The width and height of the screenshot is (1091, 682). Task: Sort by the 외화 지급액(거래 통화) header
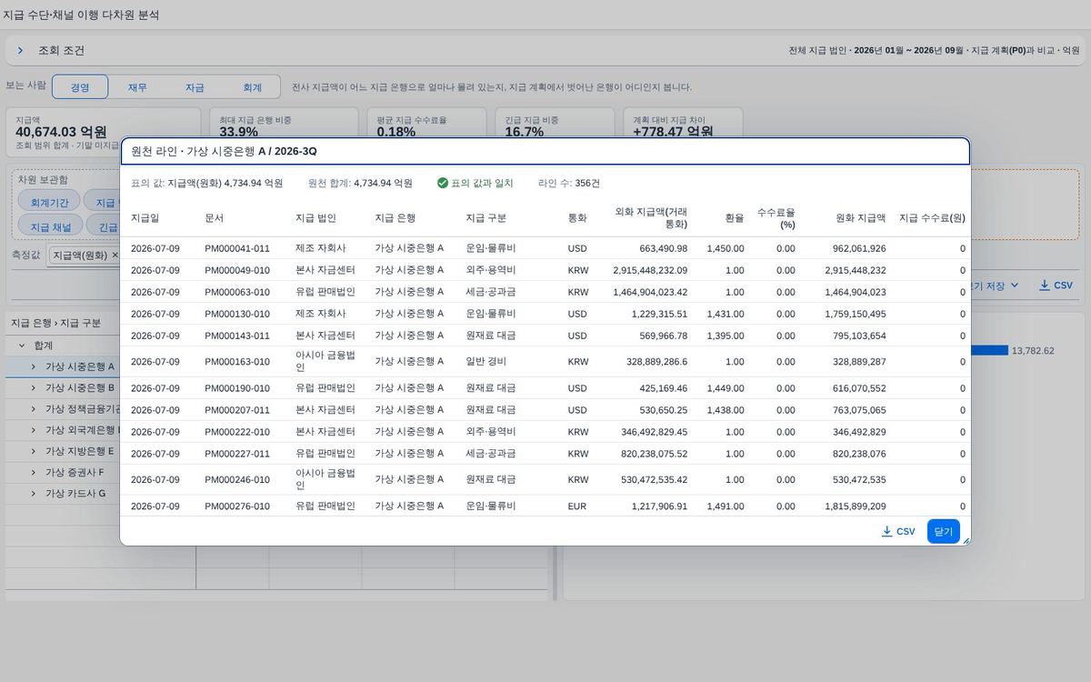point(651,218)
